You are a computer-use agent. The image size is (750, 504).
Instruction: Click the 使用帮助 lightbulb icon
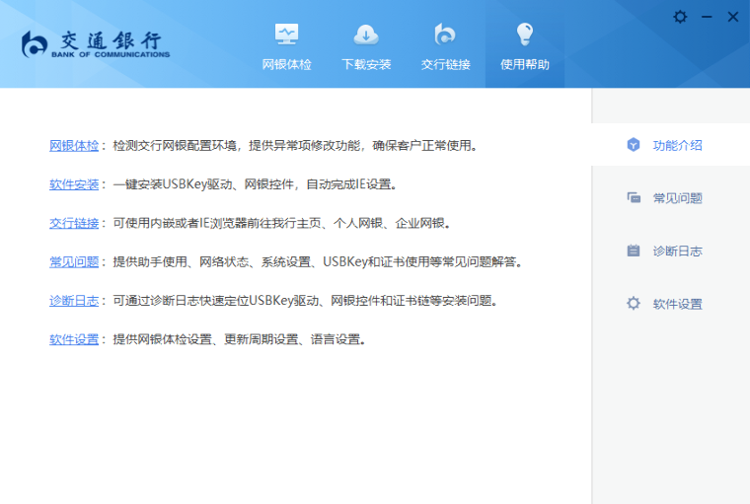525,35
